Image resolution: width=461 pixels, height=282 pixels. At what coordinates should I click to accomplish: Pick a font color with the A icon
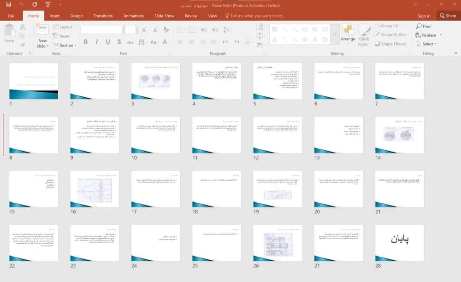pyautogui.click(x=165, y=42)
